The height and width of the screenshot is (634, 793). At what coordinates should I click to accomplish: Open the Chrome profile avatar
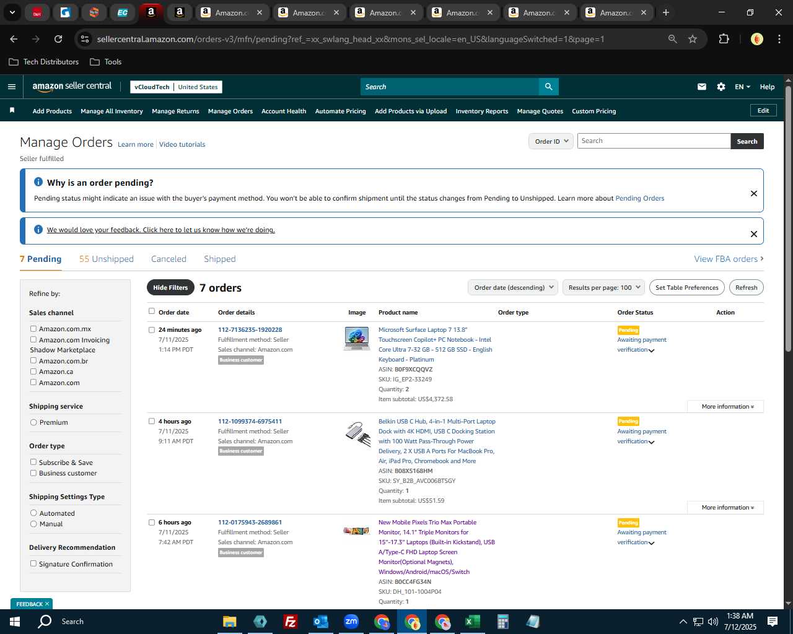pyautogui.click(x=756, y=39)
